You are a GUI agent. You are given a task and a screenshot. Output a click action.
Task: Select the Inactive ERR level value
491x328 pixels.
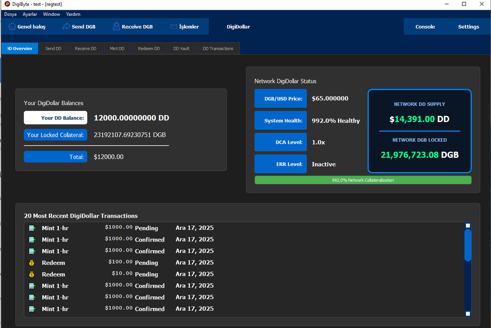point(324,164)
